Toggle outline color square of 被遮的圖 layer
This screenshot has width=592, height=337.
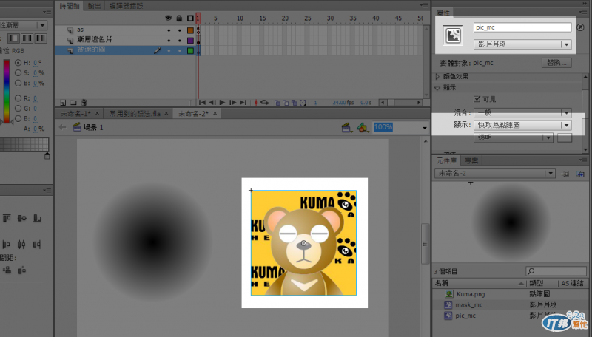pyautogui.click(x=190, y=50)
